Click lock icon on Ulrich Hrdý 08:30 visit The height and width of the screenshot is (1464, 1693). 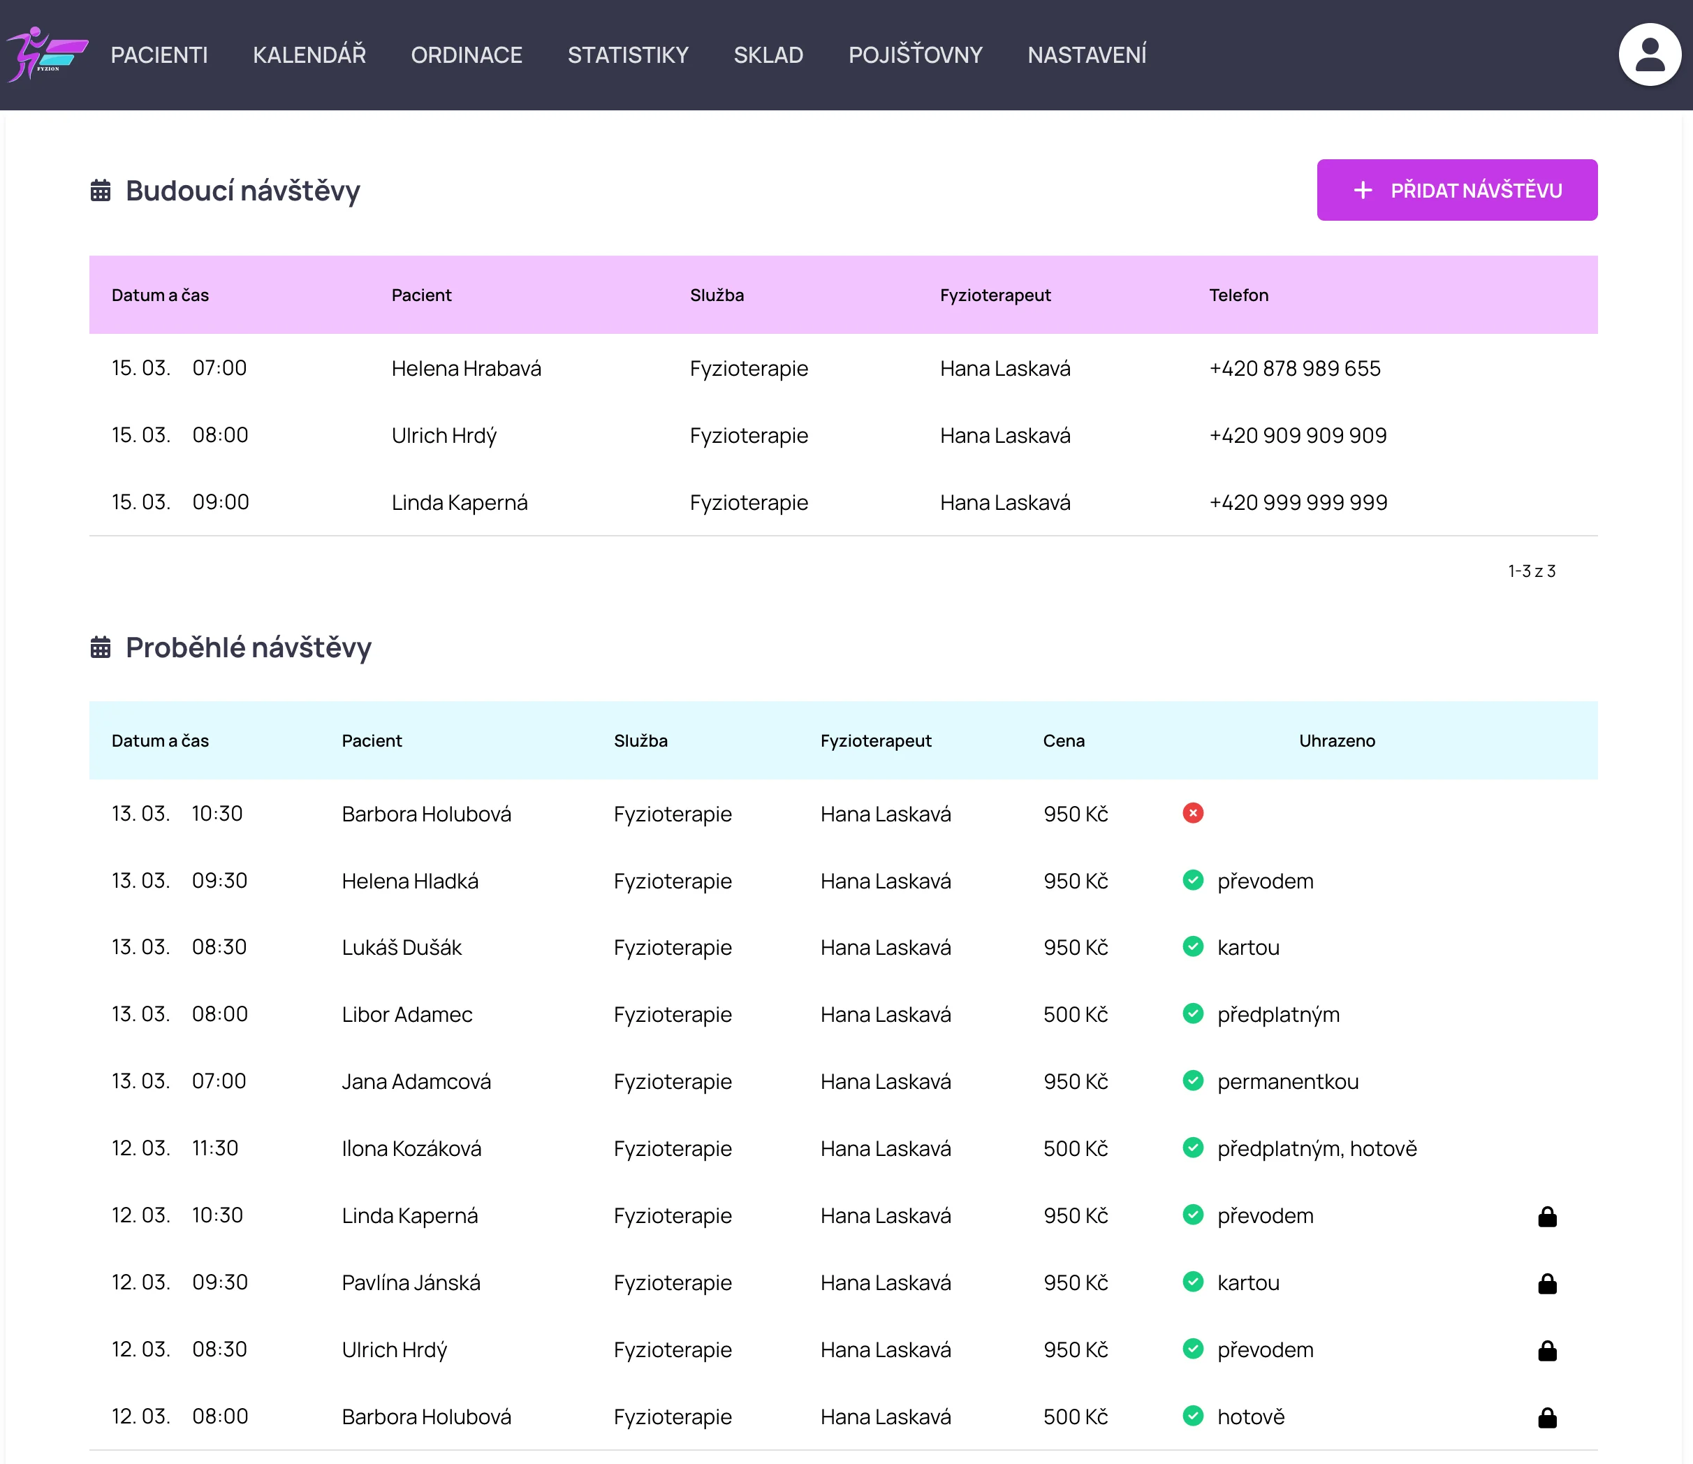click(1547, 1350)
